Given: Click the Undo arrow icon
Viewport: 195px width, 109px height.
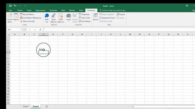Looking at the screenshot, I should (x=15, y=6).
